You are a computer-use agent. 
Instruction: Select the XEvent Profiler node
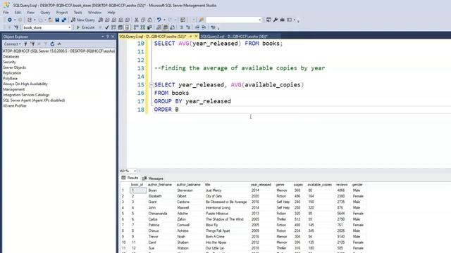pyautogui.click(x=15, y=106)
